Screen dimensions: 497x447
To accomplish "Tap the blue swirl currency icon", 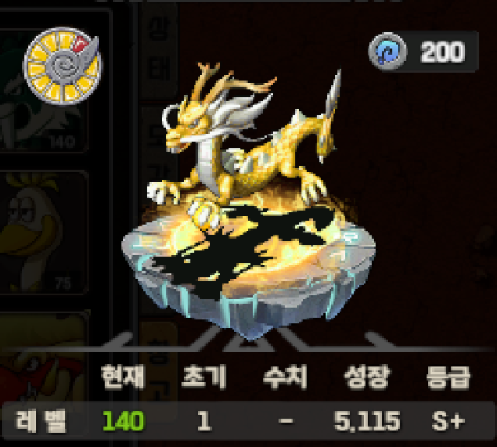I will pos(387,51).
